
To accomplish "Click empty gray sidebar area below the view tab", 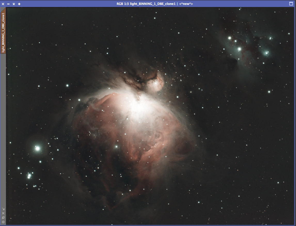I will click(x=3, y=129).
